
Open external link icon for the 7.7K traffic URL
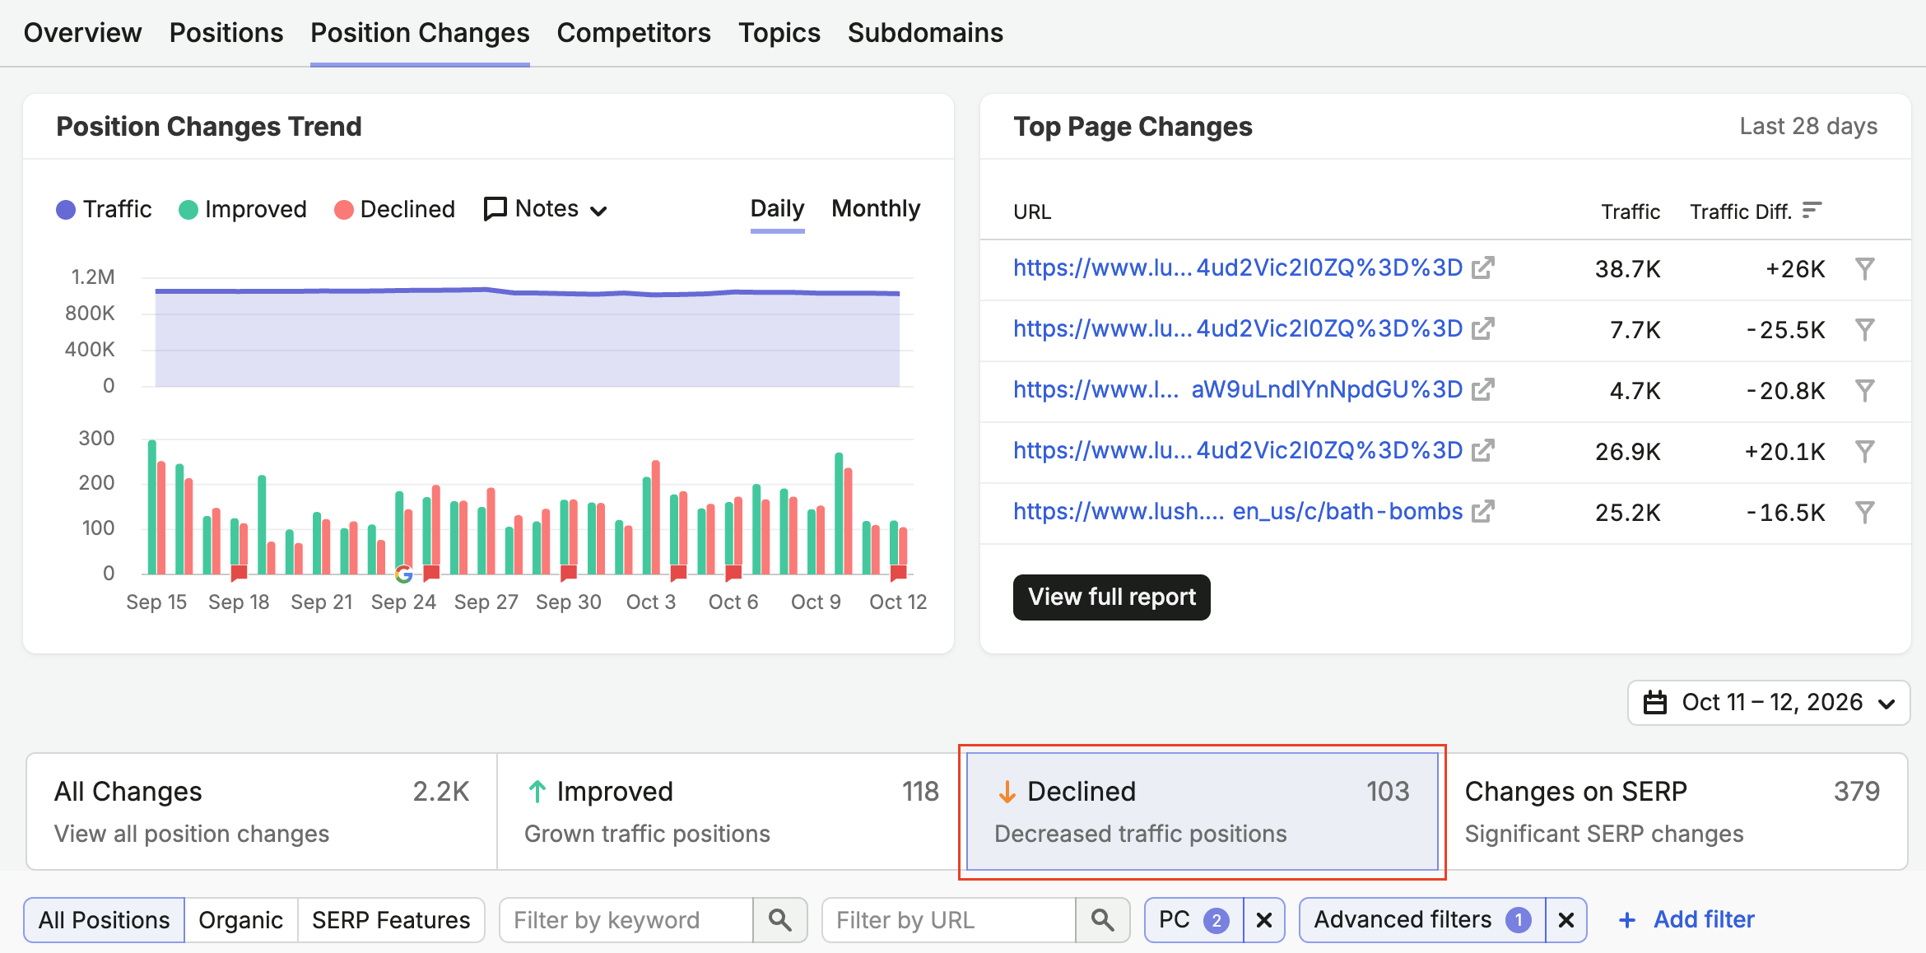(x=1482, y=329)
